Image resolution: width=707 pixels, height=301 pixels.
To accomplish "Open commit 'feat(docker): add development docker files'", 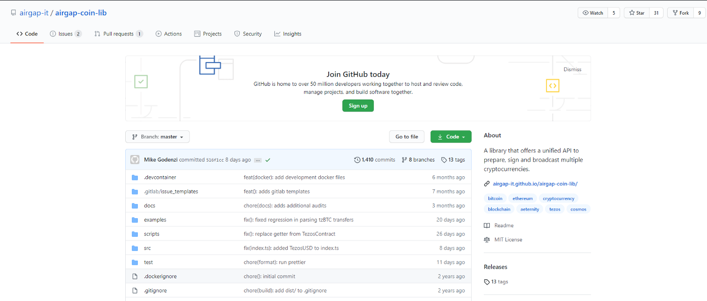I will coord(294,178).
